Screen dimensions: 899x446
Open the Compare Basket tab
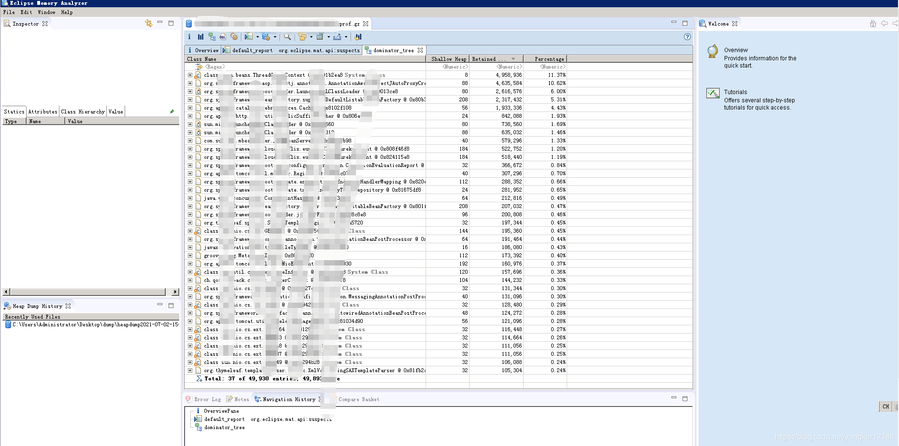pos(359,399)
